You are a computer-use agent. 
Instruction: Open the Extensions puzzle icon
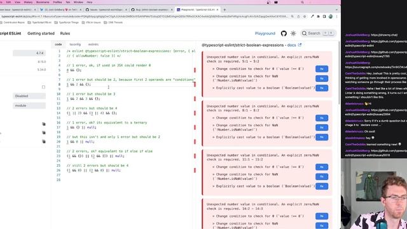(x=318, y=17)
